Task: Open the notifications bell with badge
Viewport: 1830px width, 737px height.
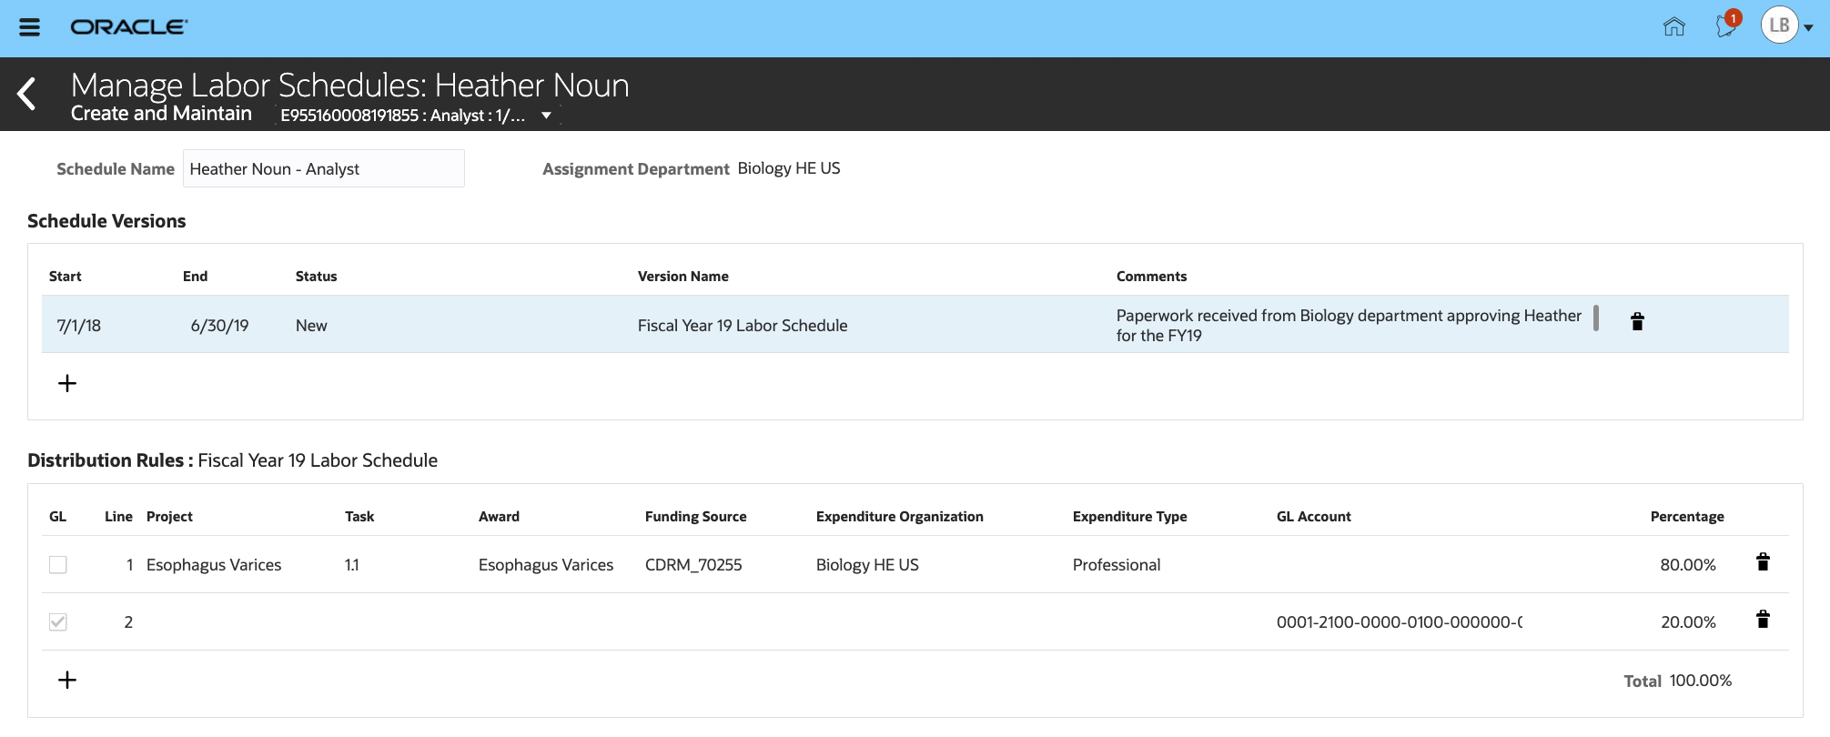Action: tap(1725, 25)
